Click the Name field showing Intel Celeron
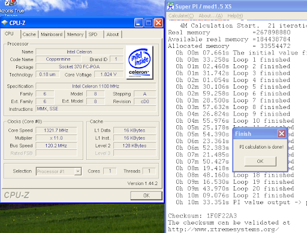This screenshot has height=233, width=307. [79, 52]
